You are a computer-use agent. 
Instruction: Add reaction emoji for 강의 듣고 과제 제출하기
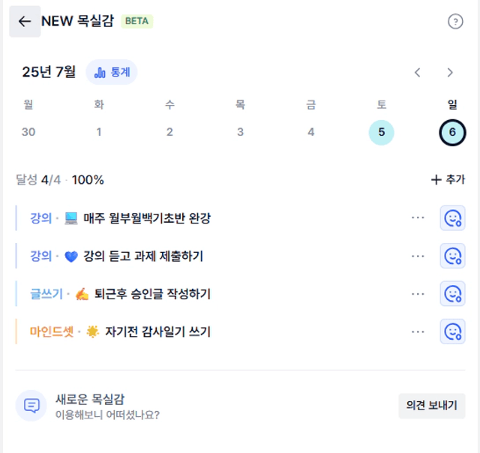(x=452, y=256)
